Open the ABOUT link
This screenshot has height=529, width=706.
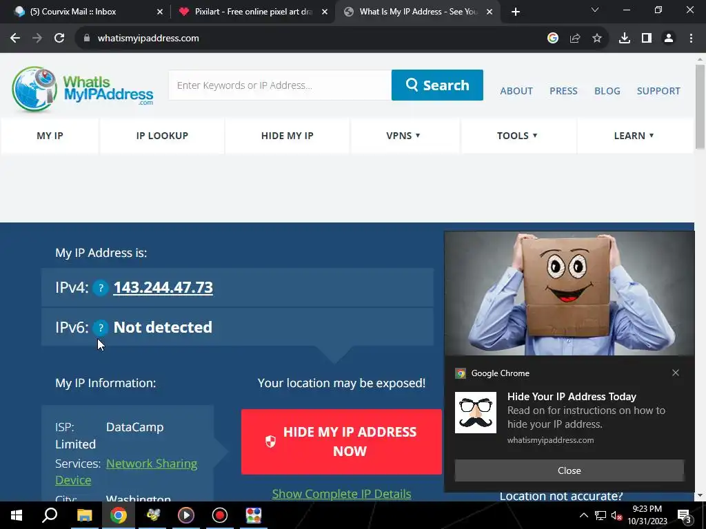point(516,91)
